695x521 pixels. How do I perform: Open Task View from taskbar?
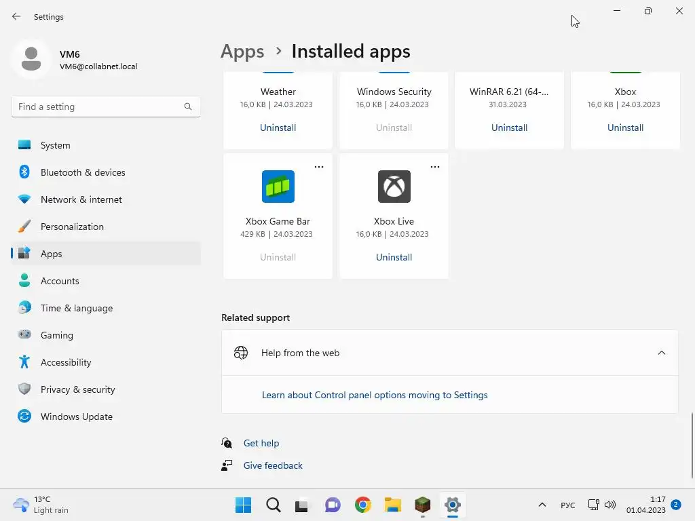point(302,505)
